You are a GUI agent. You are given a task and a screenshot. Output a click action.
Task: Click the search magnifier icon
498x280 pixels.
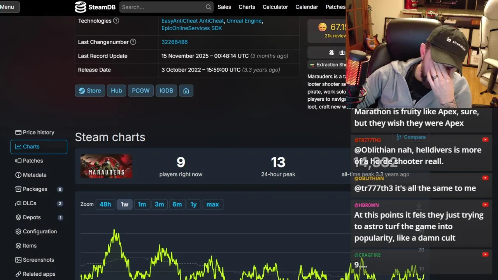209,7
